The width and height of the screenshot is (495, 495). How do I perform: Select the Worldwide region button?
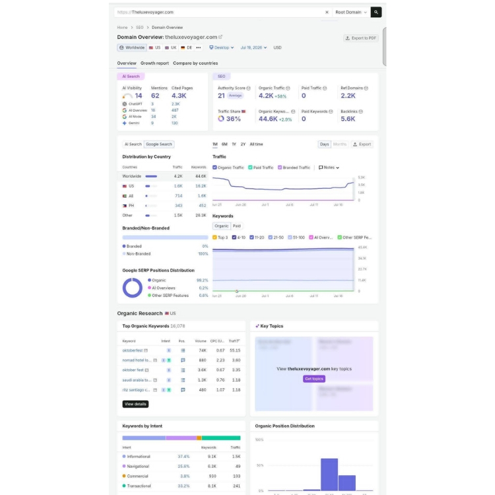point(131,48)
